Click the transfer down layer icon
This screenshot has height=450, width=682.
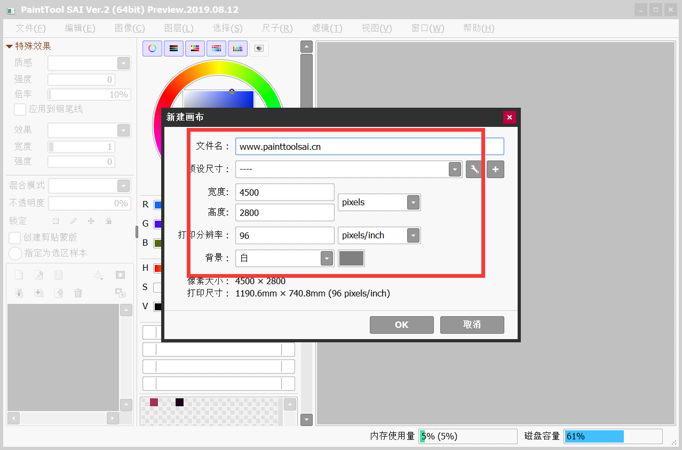coord(19,293)
